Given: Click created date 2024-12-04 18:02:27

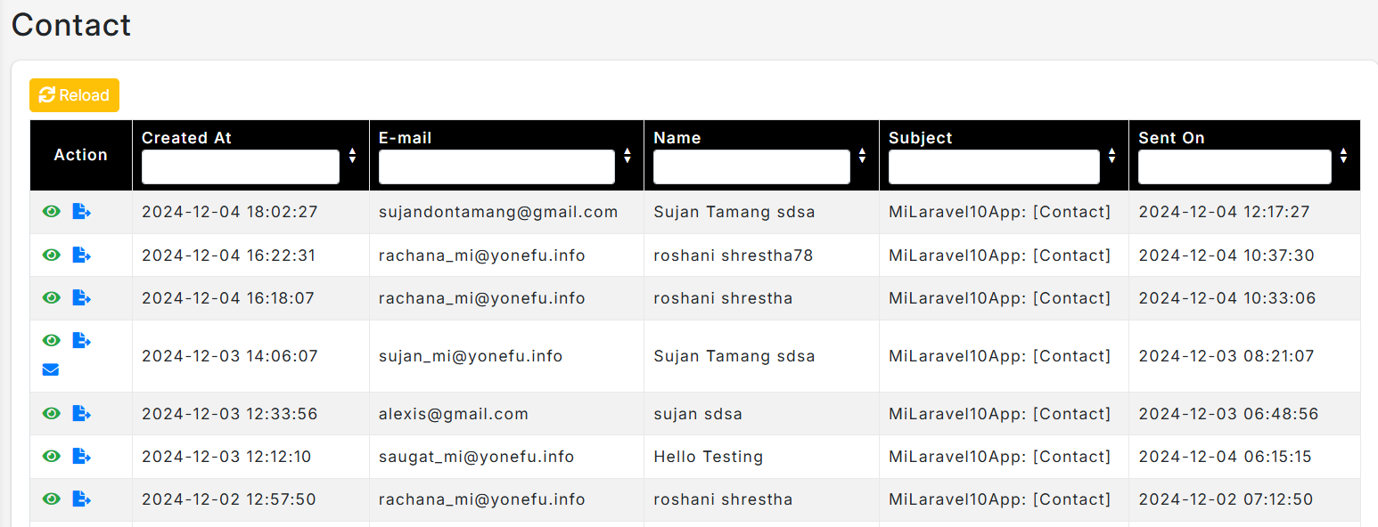Looking at the screenshot, I should [x=230, y=212].
